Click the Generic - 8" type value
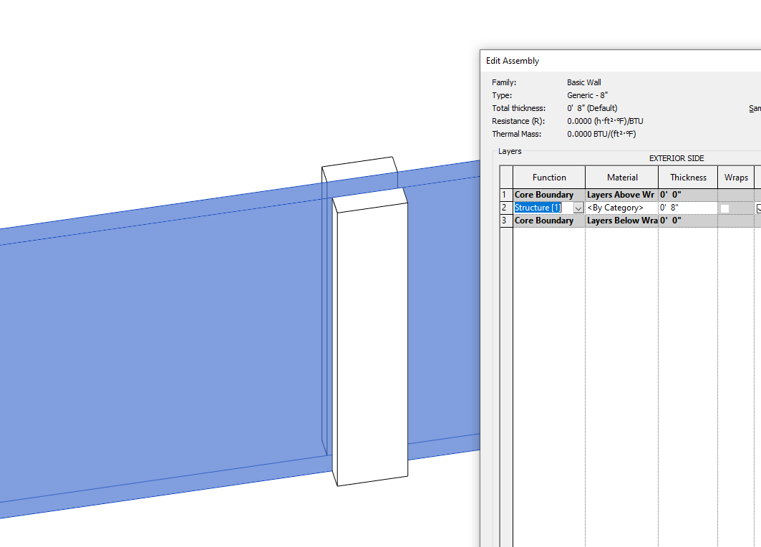This screenshot has height=547, width=761. (587, 95)
